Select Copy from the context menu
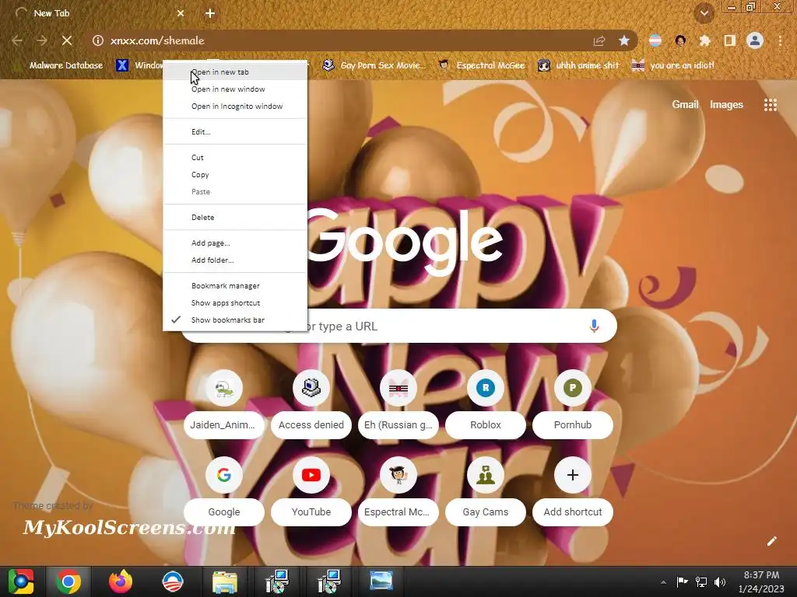The height and width of the screenshot is (597, 797). 235,175
